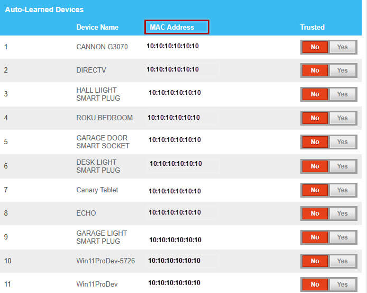Select the Canary Tablet device name

pyautogui.click(x=97, y=190)
